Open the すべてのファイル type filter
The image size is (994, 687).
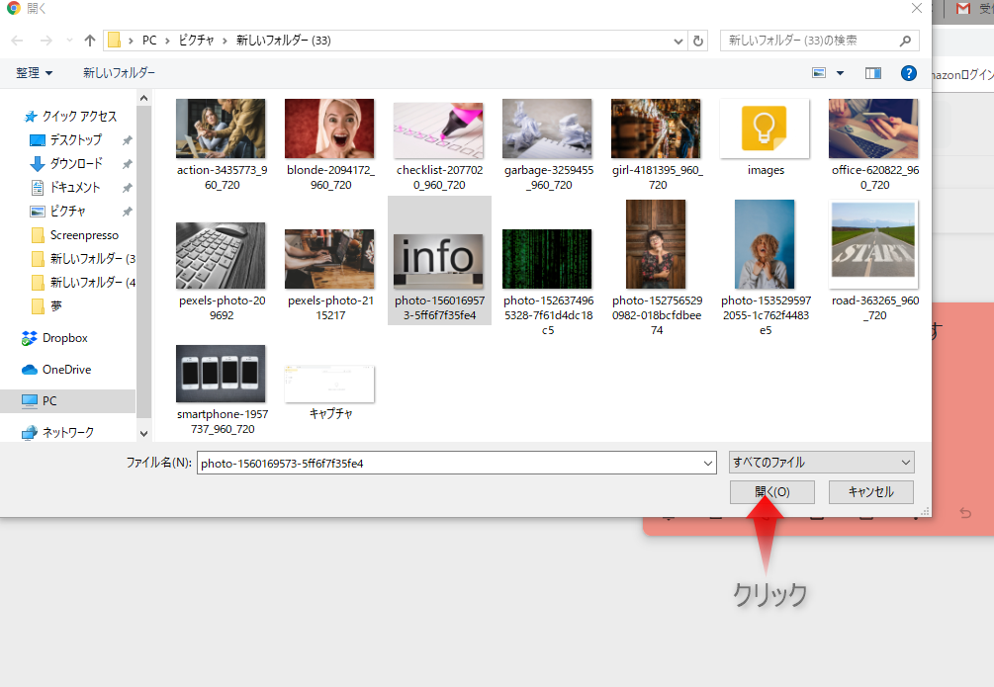822,463
